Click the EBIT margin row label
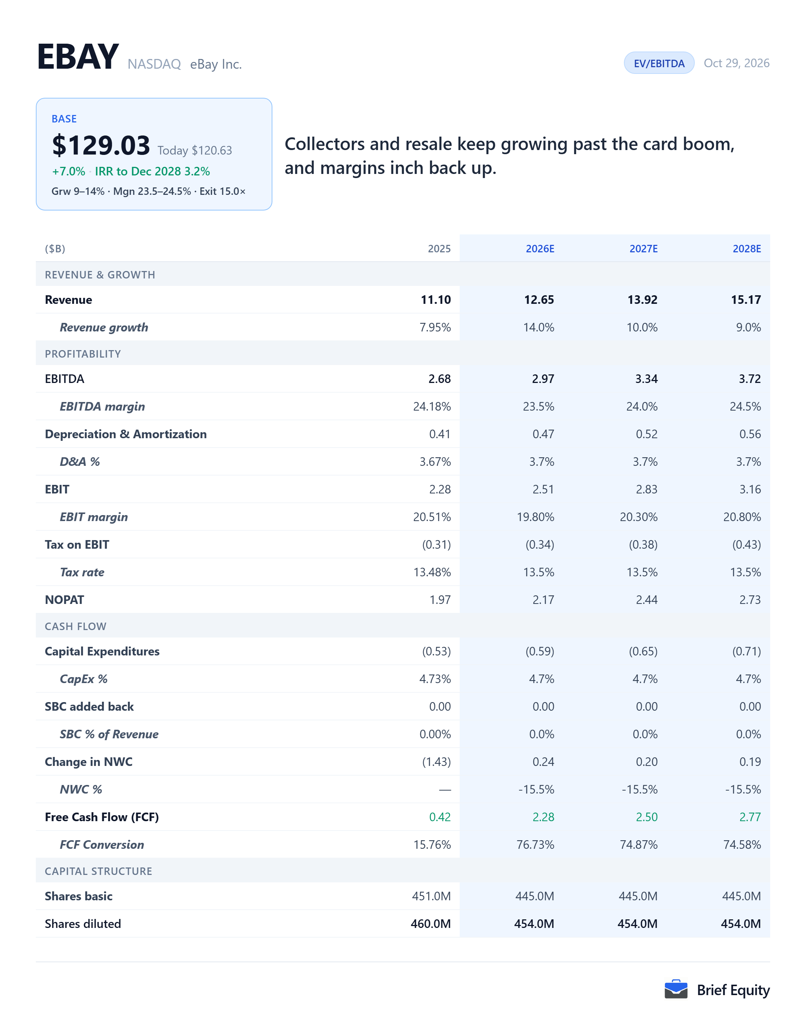806x1019 pixels. tap(94, 517)
